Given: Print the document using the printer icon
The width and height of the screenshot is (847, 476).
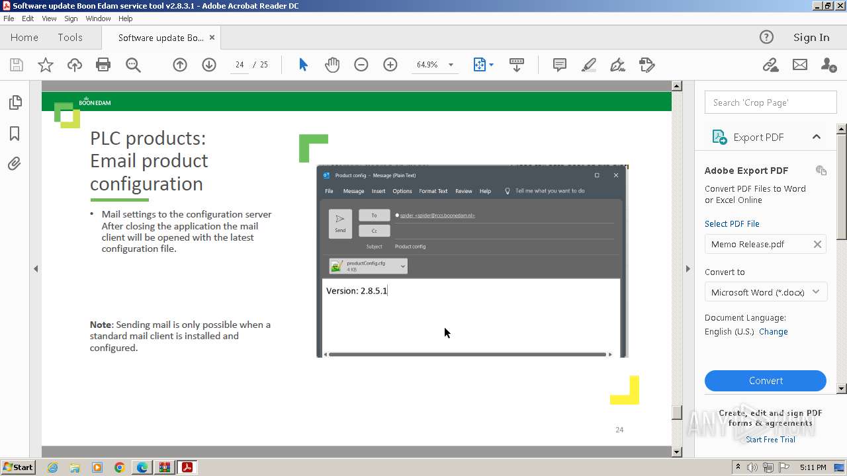Looking at the screenshot, I should point(103,65).
